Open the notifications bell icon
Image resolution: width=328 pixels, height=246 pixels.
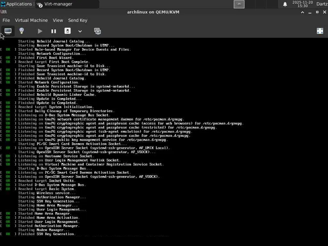coord(285,4)
